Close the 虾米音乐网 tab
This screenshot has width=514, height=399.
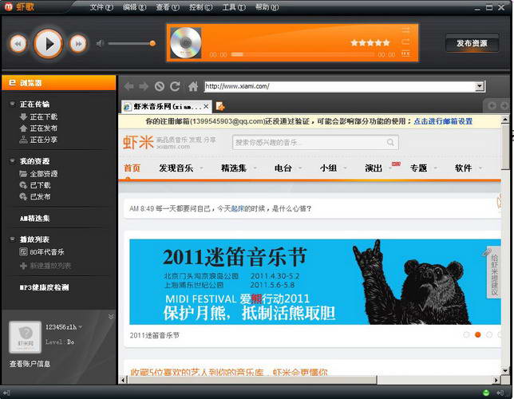pos(206,106)
